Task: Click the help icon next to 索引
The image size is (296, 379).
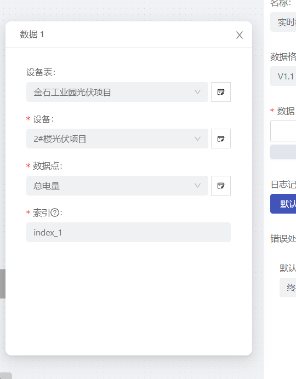Action: point(55,213)
